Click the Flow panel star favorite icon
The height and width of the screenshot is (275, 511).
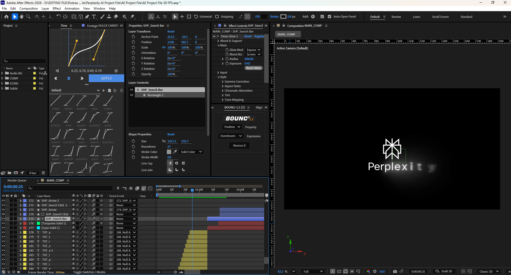coord(116,71)
